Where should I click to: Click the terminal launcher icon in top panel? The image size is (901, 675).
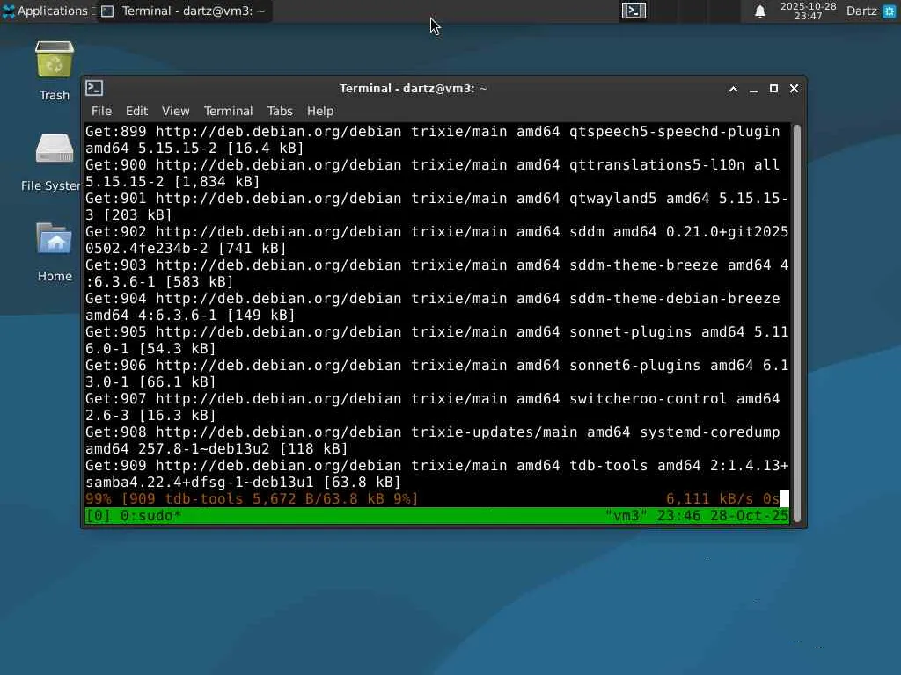coord(634,11)
